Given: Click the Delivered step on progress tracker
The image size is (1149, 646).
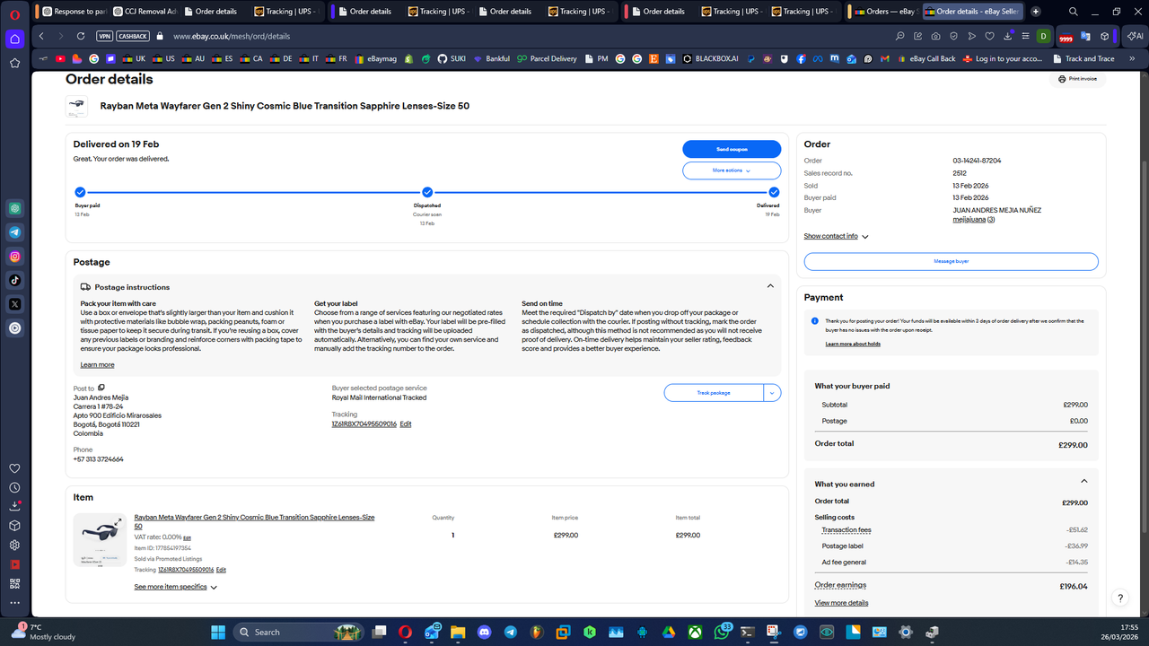Looking at the screenshot, I should tap(774, 192).
